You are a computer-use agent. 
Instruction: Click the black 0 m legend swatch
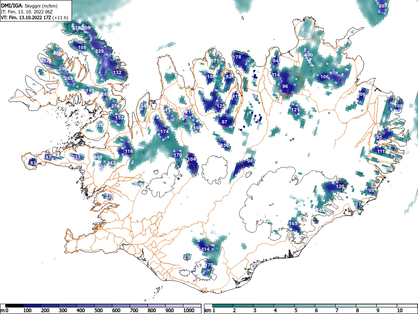click(x=14, y=306)
